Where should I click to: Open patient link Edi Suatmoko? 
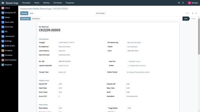[x=132, y=47]
